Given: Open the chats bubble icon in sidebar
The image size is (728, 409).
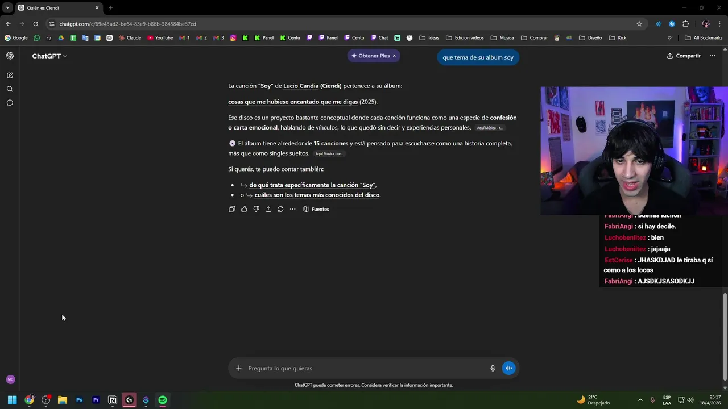Looking at the screenshot, I should [10, 103].
